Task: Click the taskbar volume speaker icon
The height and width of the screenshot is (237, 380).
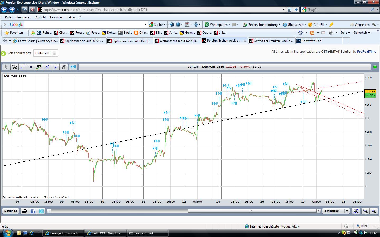Action: click(x=365, y=233)
